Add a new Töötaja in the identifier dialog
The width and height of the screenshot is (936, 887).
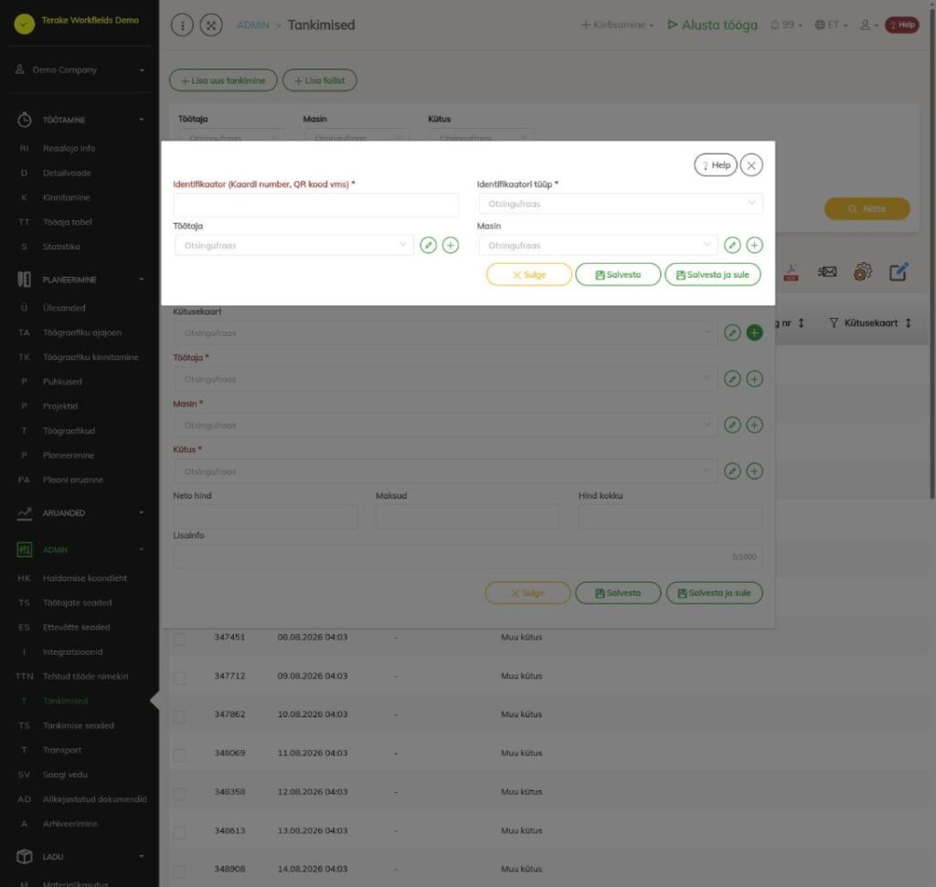pos(451,245)
